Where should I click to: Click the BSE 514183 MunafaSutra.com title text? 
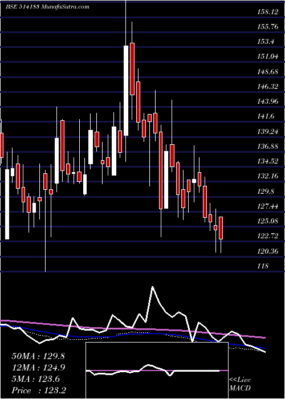point(47,7)
